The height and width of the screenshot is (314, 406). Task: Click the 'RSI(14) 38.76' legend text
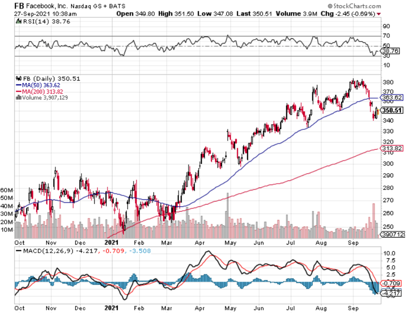pyautogui.click(x=46, y=22)
